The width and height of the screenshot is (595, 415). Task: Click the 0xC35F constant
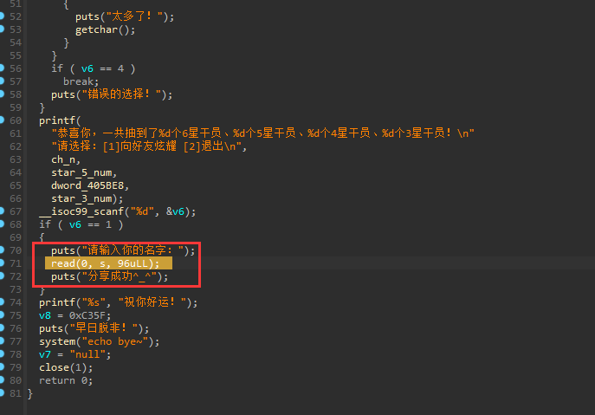(x=87, y=316)
